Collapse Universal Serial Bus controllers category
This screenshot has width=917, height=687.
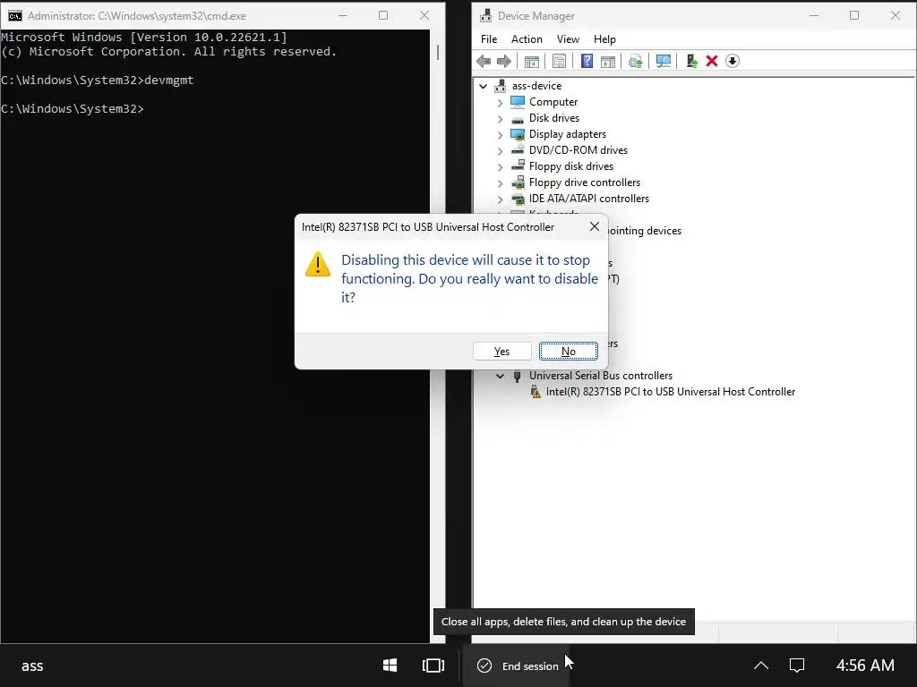click(x=500, y=377)
